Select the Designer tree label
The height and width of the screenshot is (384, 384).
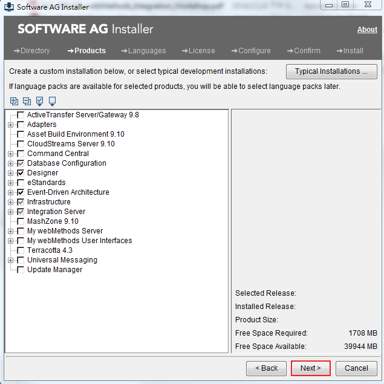click(42, 173)
